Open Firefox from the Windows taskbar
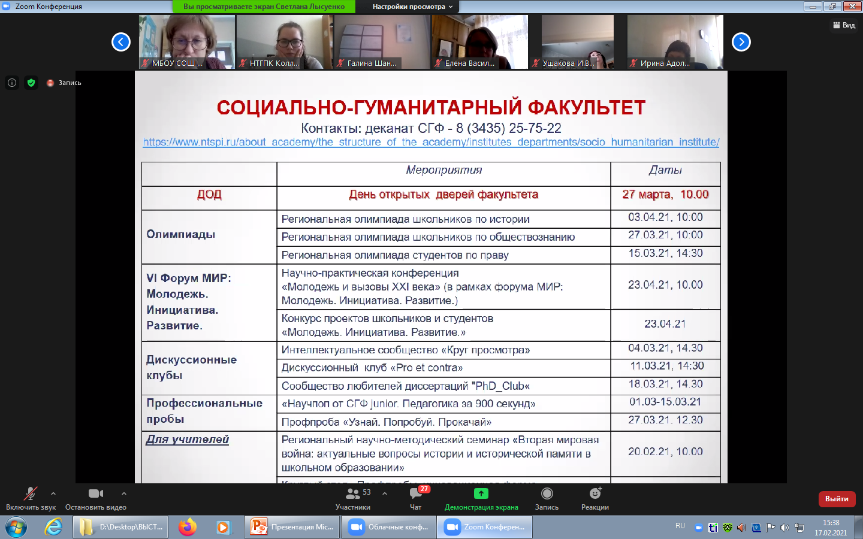 188,527
